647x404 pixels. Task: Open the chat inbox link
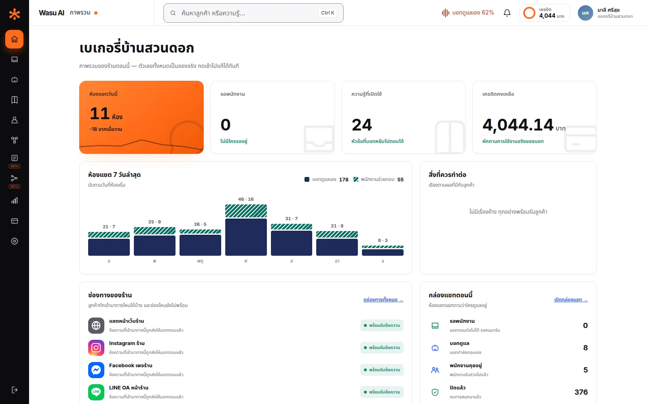[x=571, y=300]
